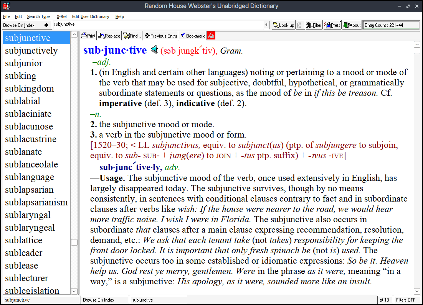Open the Filter tool
423x305 pixels.
(313, 25)
